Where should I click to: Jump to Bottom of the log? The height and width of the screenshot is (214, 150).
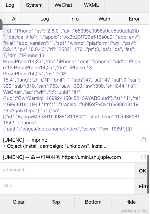point(93,202)
